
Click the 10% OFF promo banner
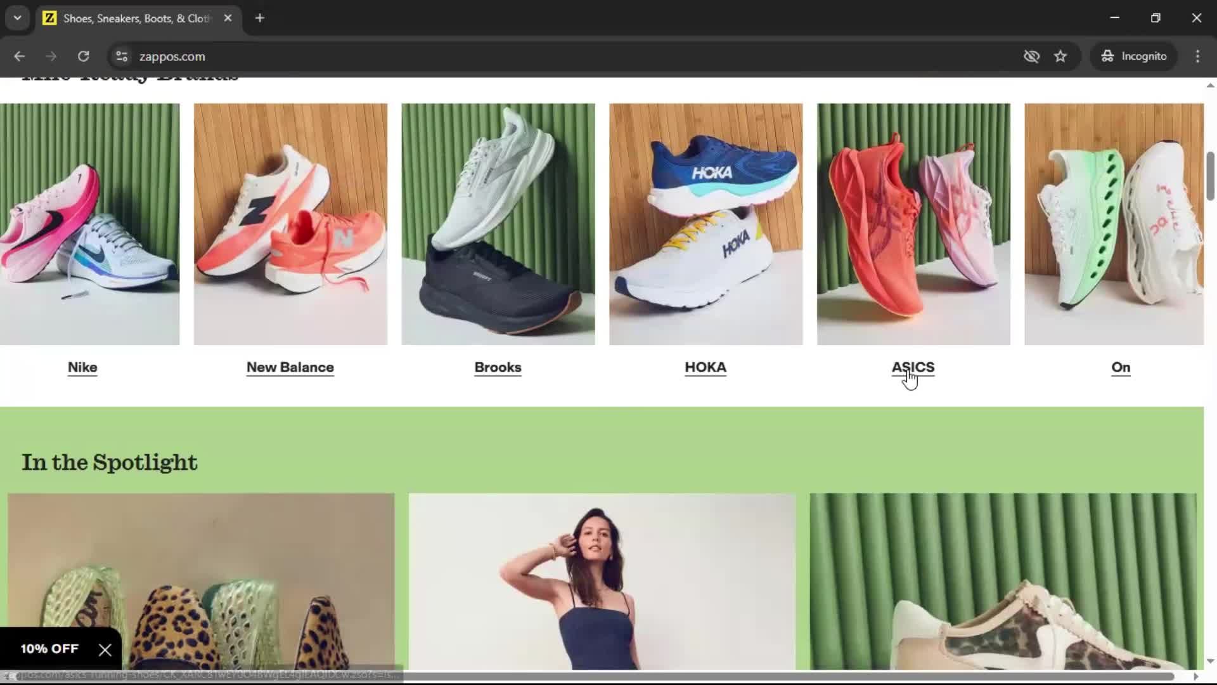(x=49, y=649)
